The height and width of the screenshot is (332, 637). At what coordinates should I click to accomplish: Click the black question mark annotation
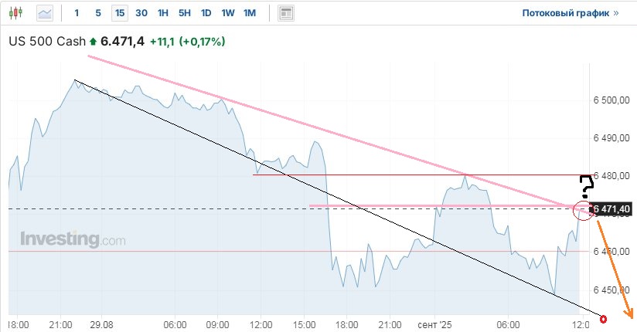[586, 185]
